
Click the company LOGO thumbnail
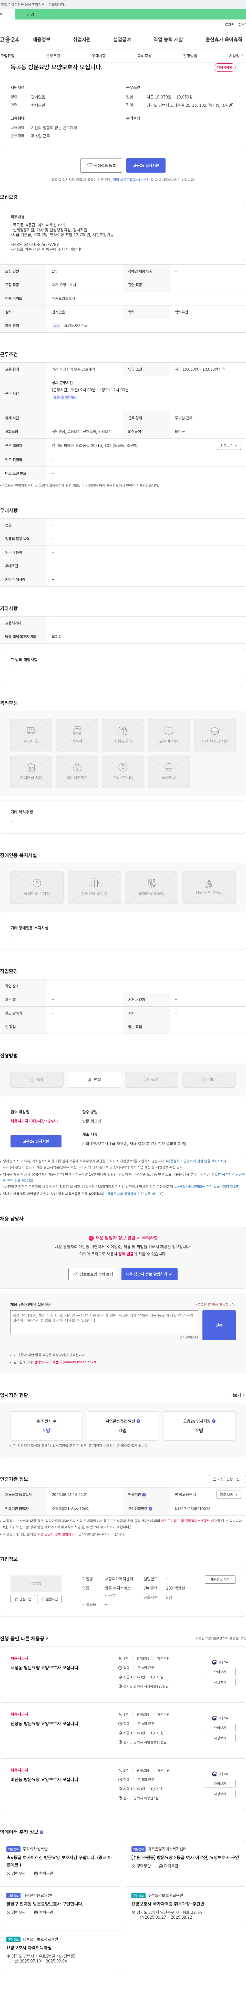point(36,1584)
